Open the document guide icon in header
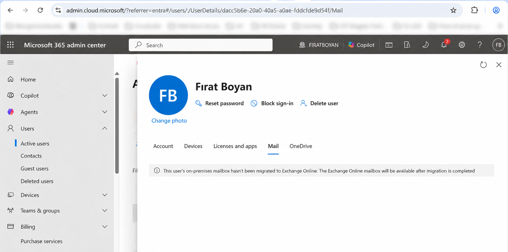Viewport: 508px width, 252px height. tap(407, 45)
